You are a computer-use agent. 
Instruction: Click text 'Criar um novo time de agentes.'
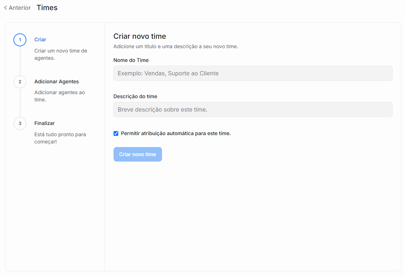tap(61, 54)
